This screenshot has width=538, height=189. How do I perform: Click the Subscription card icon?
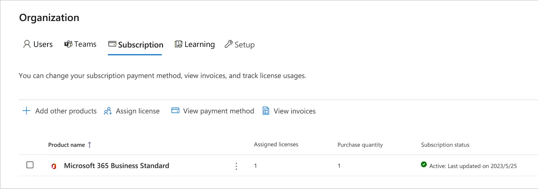coord(112,44)
